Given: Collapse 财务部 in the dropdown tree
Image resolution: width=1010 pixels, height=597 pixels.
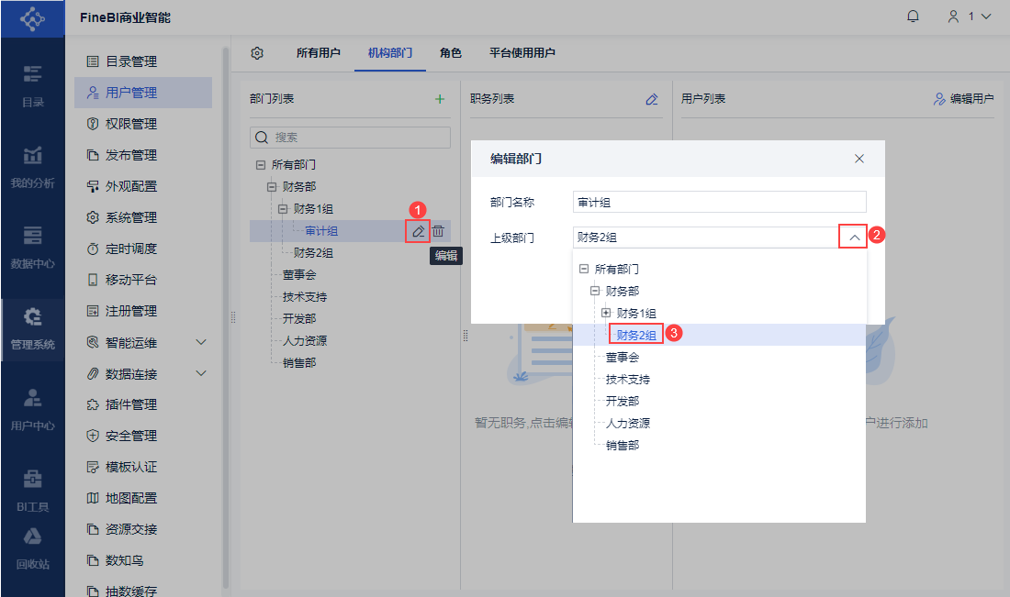Looking at the screenshot, I should click(x=595, y=291).
